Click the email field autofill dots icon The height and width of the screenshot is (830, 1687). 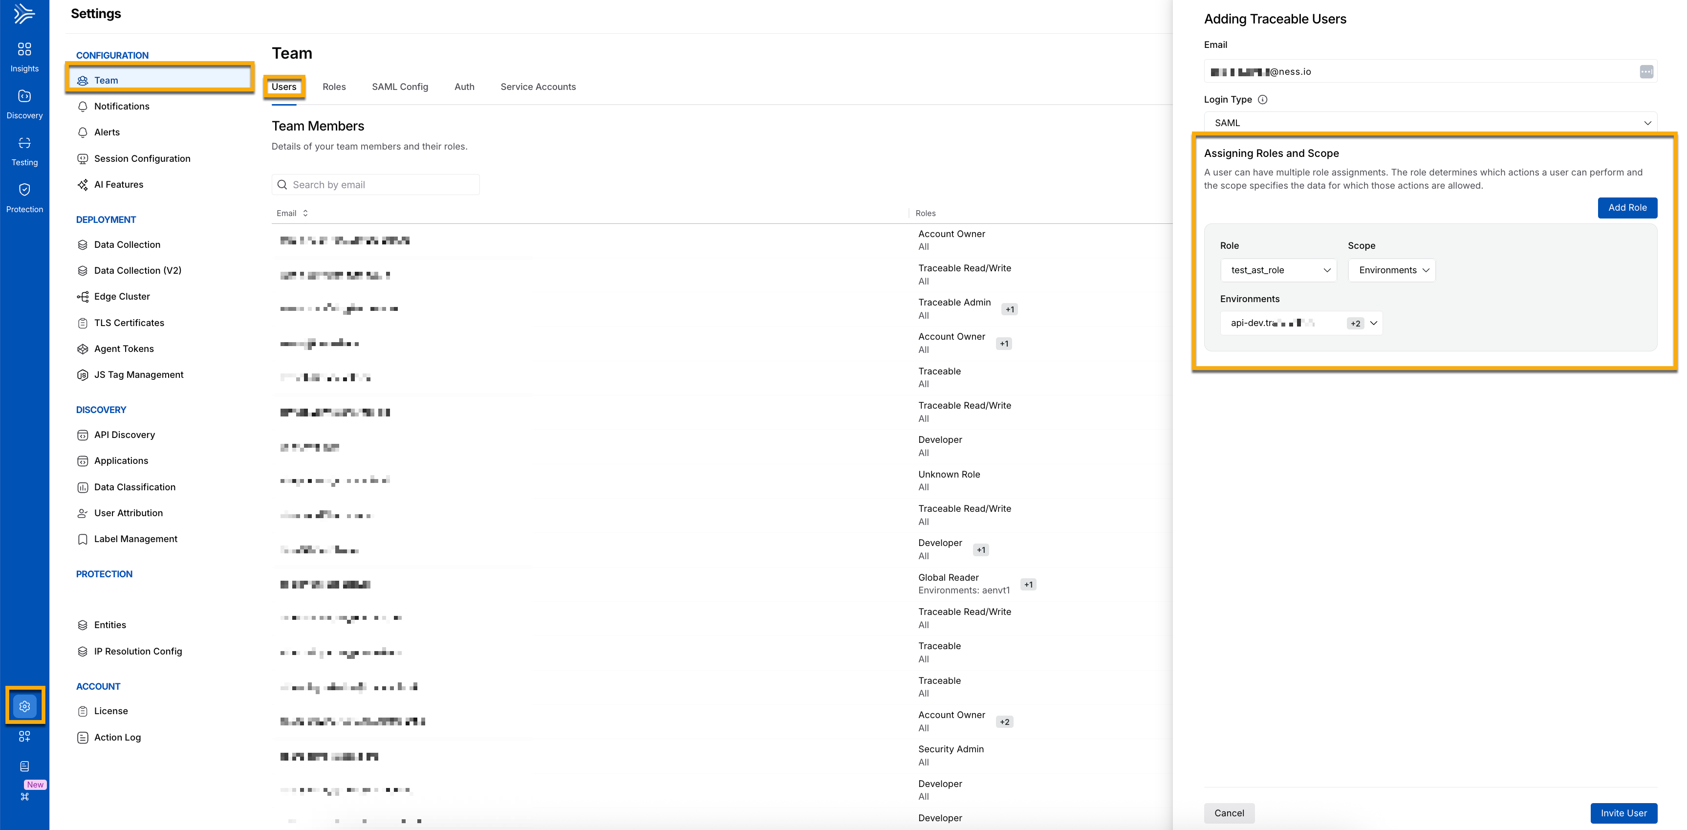1646,71
